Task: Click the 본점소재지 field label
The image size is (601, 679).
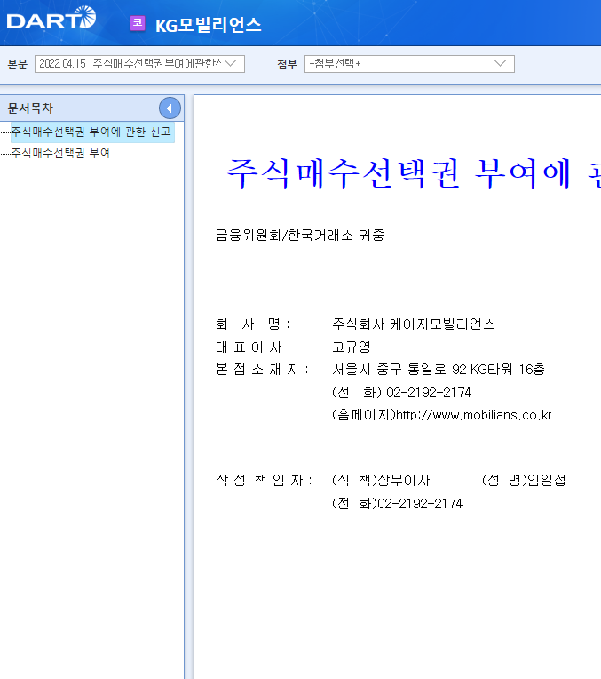Action: (x=262, y=370)
